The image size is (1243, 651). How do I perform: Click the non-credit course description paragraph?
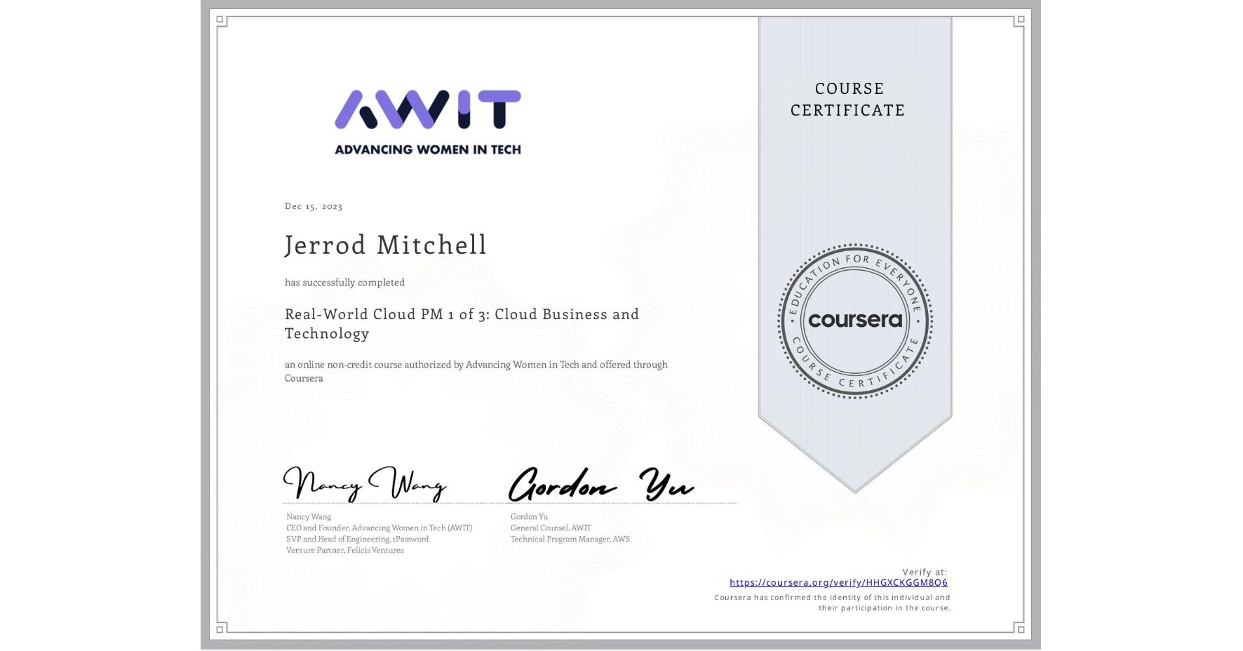click(x=476, y=371)
